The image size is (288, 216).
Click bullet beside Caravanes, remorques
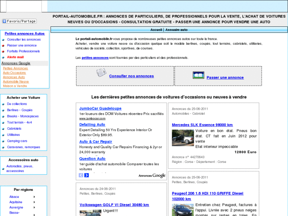click(3, 147)
